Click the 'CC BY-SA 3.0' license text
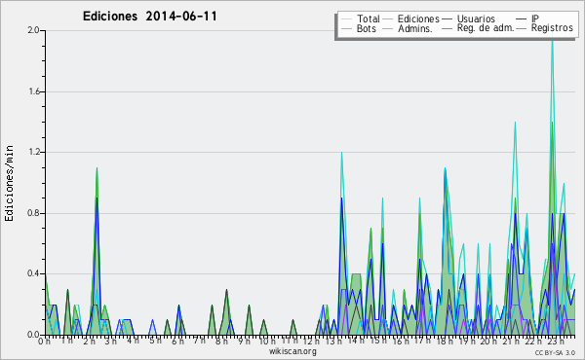585x360 pixels. tap(555, 352)
